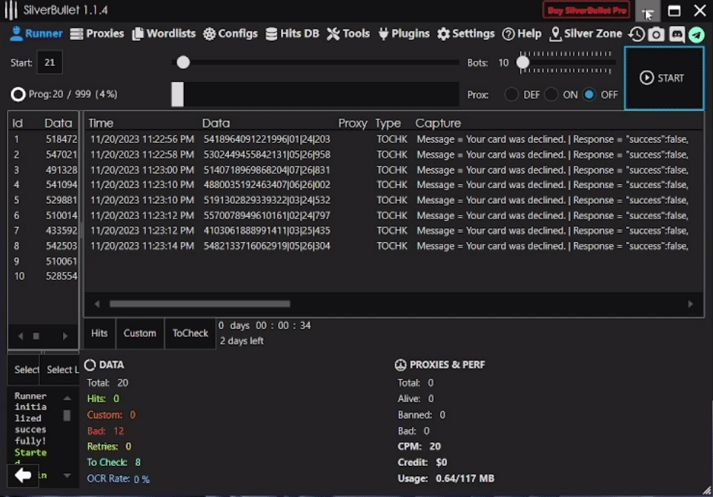This screenshot has width=713, height=497.
Task: Click the Start number input field
Action: tap(50, 63)
